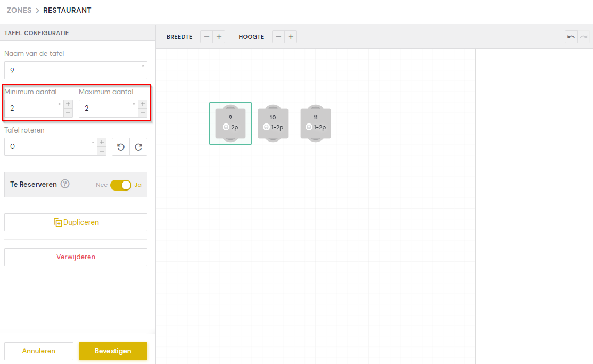The height and width of the screenshot is (364, 593).
Task: Select table 10 on the floor plan
Action: (x=273, y=123)
